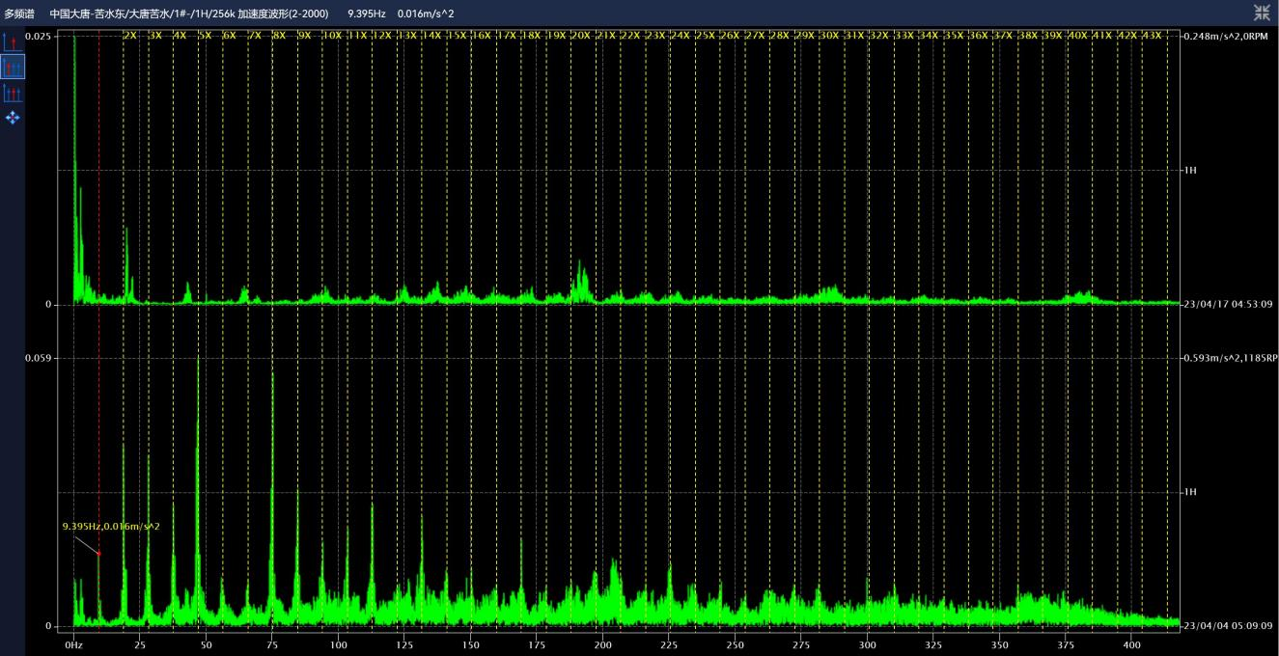1279x656 pixels.
Task: Click the 0.059 amplitude axis label
Action: click(39, 358)
